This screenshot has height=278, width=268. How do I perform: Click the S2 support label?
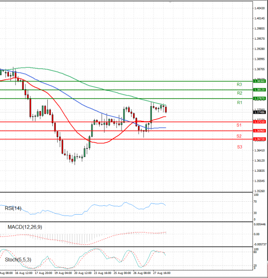(239, 136)
